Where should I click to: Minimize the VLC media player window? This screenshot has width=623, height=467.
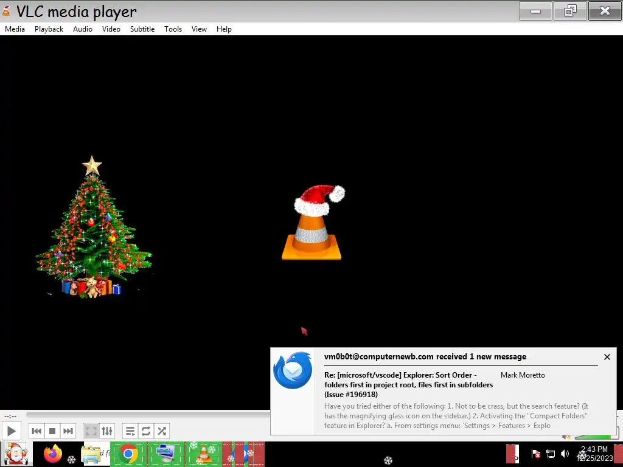(535, 11)
